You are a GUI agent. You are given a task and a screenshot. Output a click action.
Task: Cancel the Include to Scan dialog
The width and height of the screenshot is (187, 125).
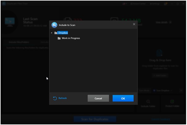[98, 98]
